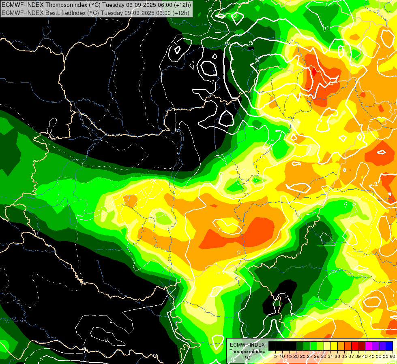Screen dimensions: 397x364
Task: Select the orange 33-35 legend swatch
Action: point(341,346)
